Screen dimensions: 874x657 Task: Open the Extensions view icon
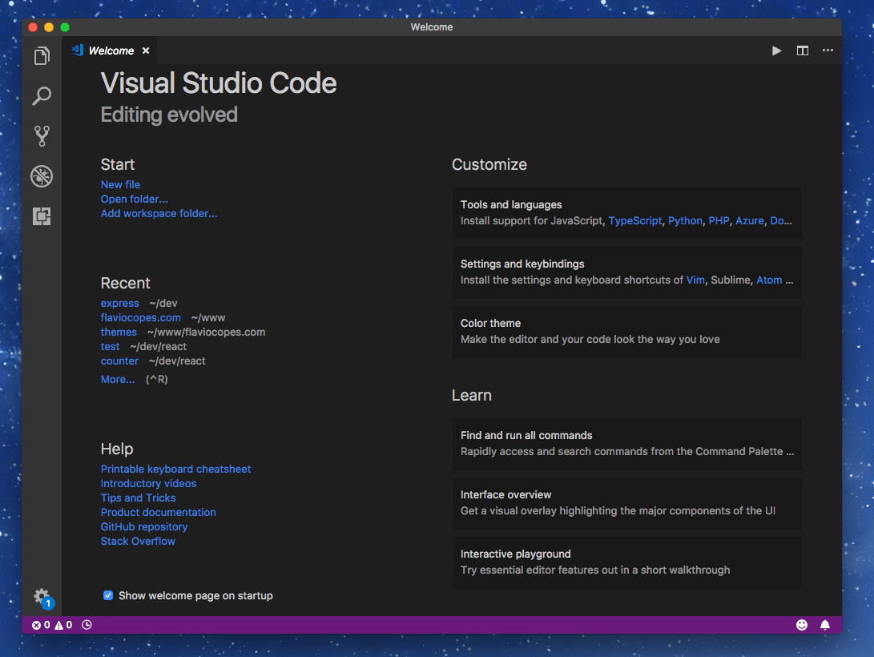(x=42, y=216)
